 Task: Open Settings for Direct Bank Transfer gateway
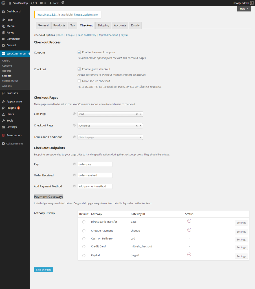pyautogui.click(x=241, y=223)
